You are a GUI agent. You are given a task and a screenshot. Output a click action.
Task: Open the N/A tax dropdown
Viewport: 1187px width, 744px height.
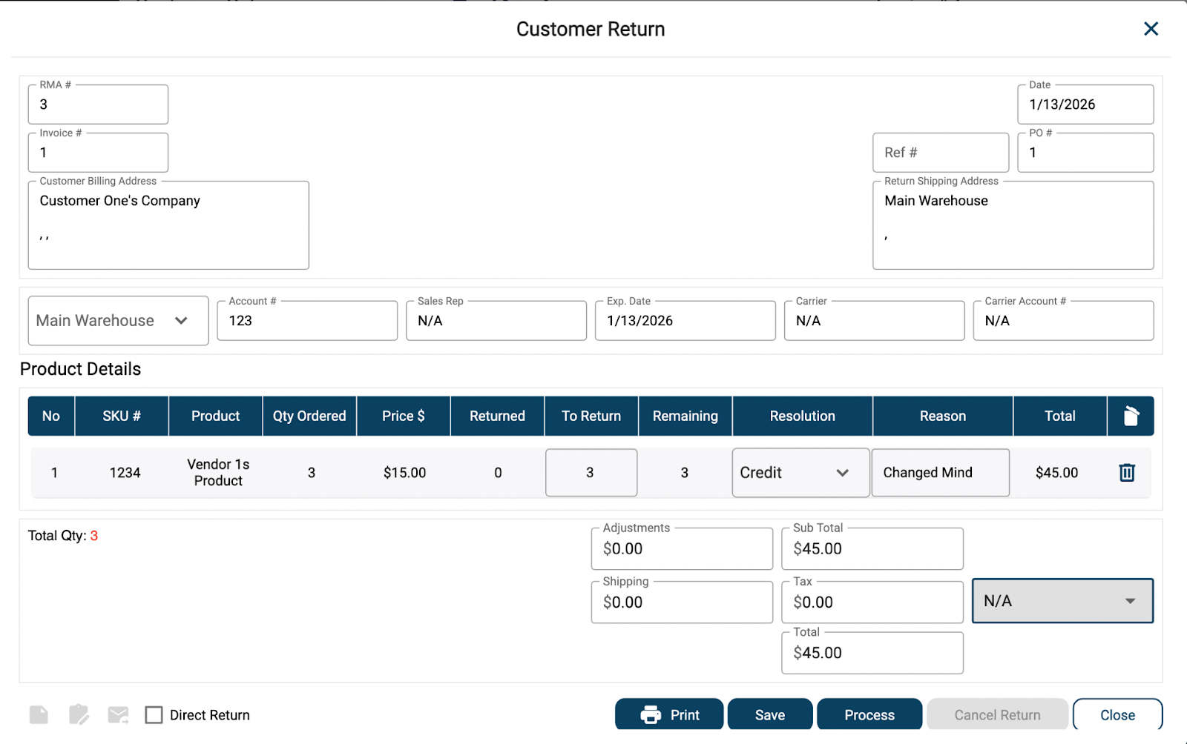click(x=1062, y=601)
